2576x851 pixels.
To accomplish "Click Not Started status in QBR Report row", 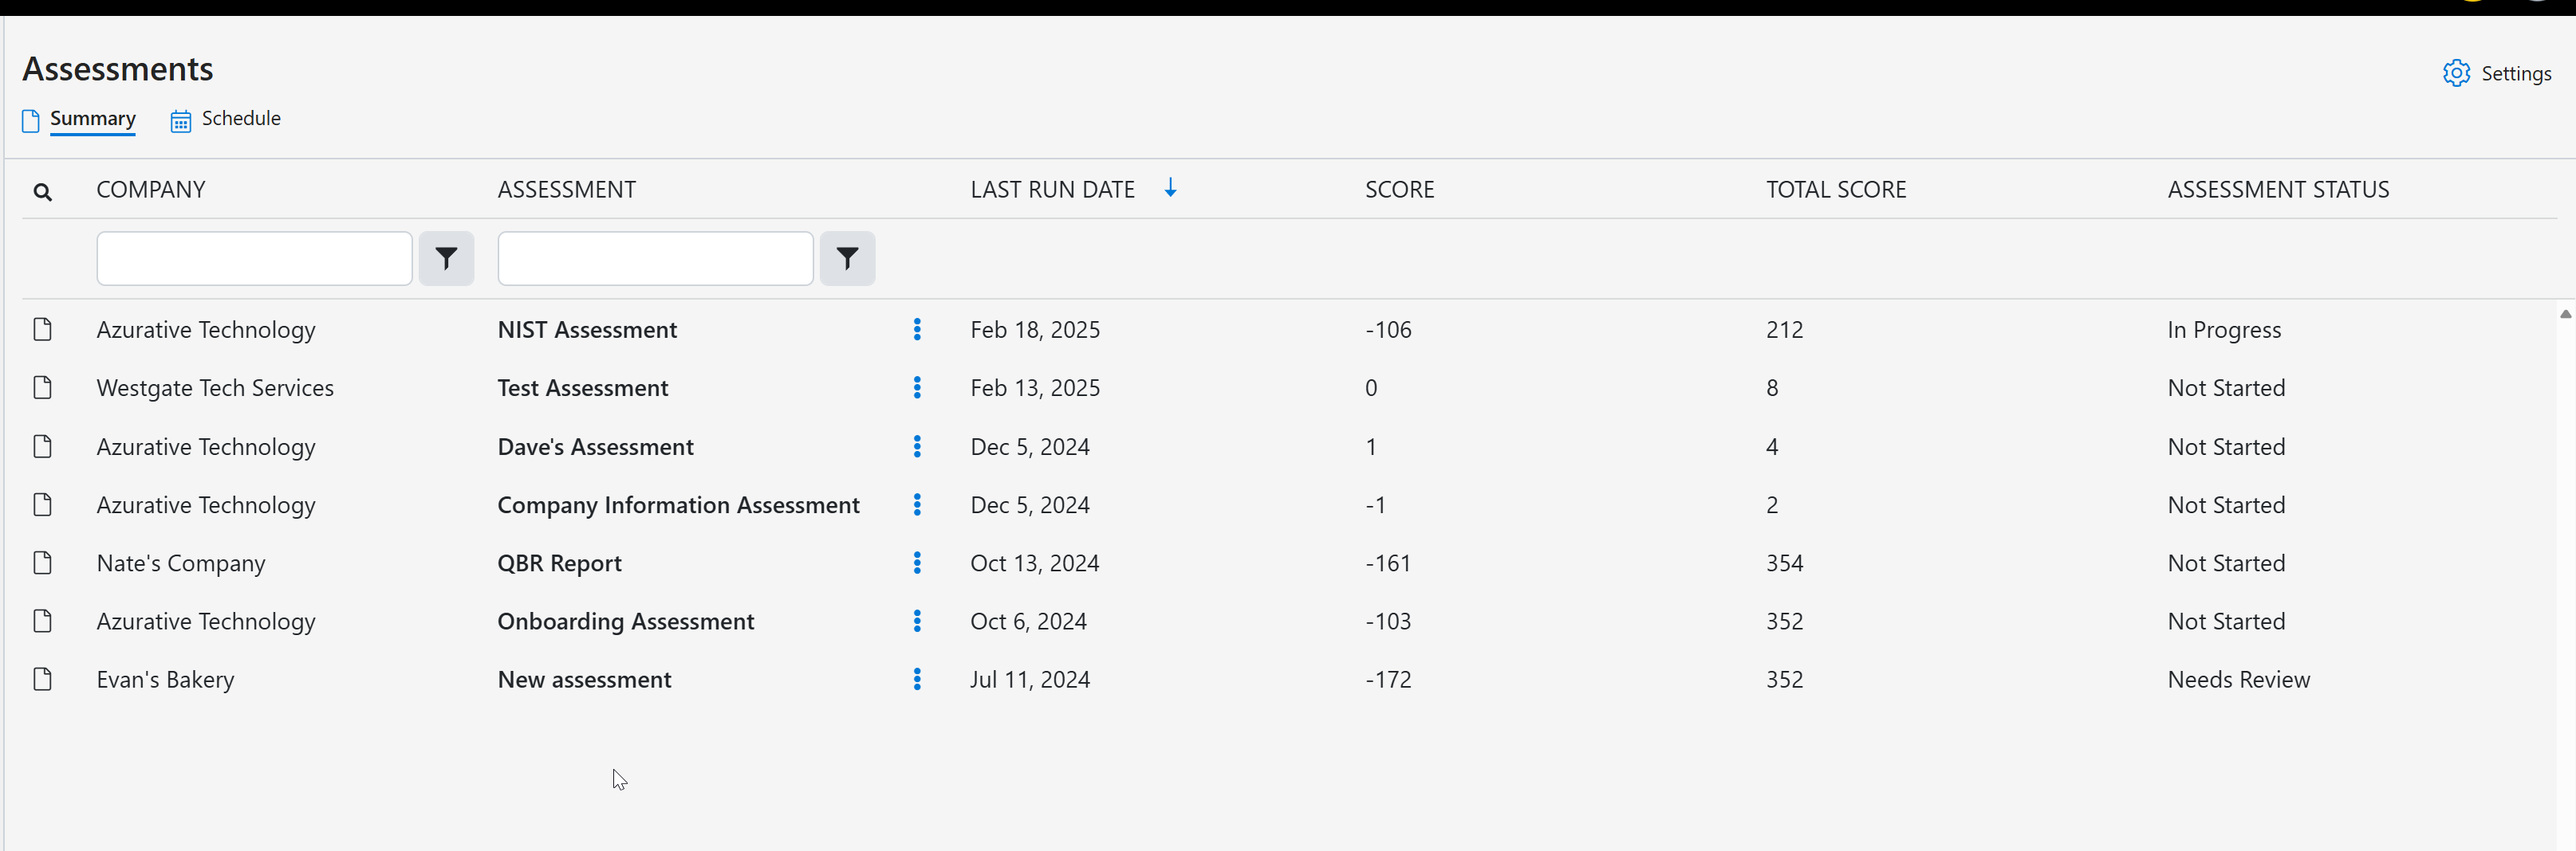I will click(x=2226, y=563).
